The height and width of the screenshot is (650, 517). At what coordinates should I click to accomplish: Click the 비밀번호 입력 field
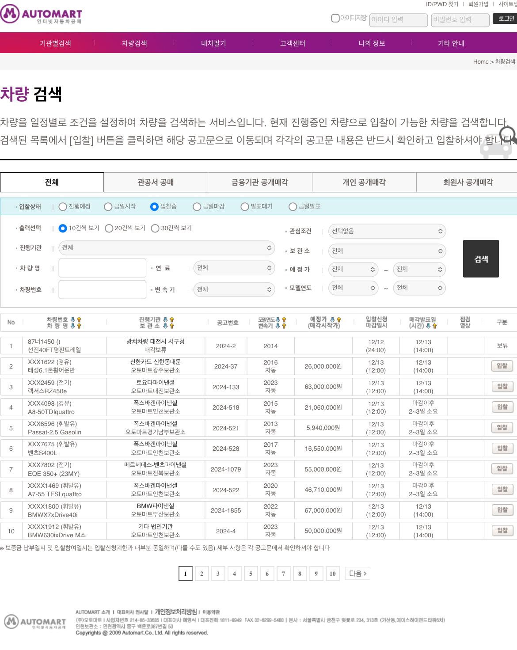460,20
